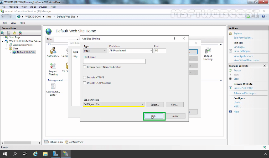Open the Output Caching feature icon
The width and height of the screenshot is (269, 158).
[208, 54]
